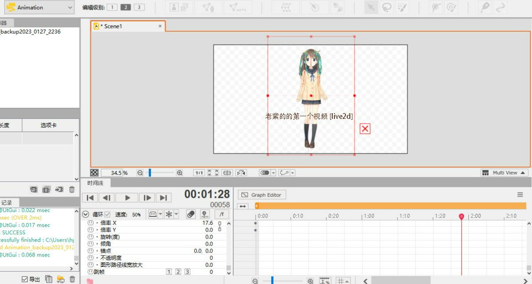Open the Multi View dropdown
The width and height of the screenshot is (532, 284).
coord(505,173)
